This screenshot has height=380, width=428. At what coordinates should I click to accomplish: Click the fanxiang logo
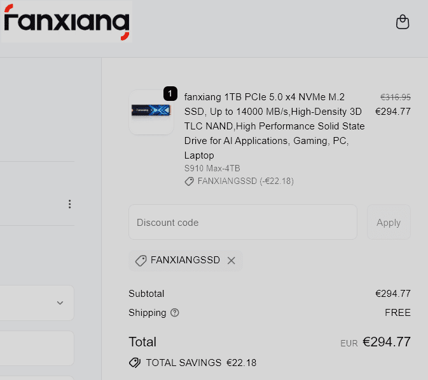point(66,22)
